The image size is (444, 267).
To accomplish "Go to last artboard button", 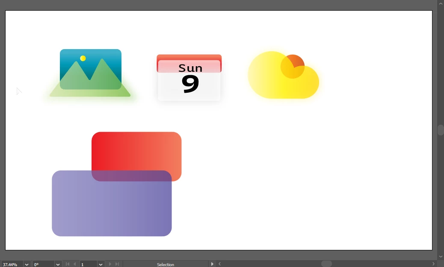I will (117, 264).
